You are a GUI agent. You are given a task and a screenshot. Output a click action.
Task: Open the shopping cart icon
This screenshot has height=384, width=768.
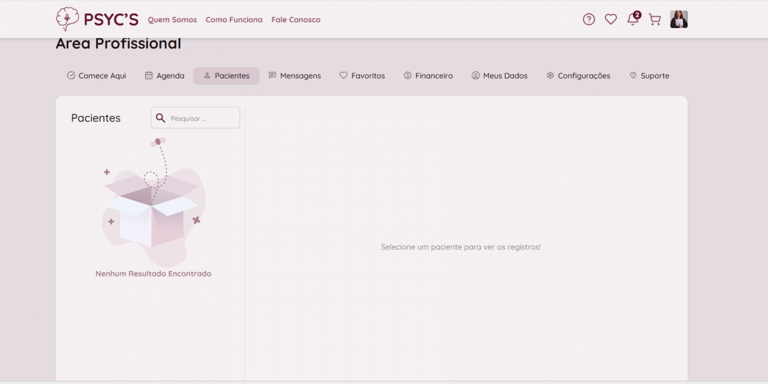(x=654, y=19)
